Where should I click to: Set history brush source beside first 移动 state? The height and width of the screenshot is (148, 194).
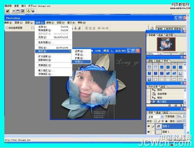148,90
